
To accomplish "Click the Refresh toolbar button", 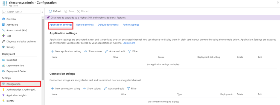I will pyautogui.click(x=55, y=11).
